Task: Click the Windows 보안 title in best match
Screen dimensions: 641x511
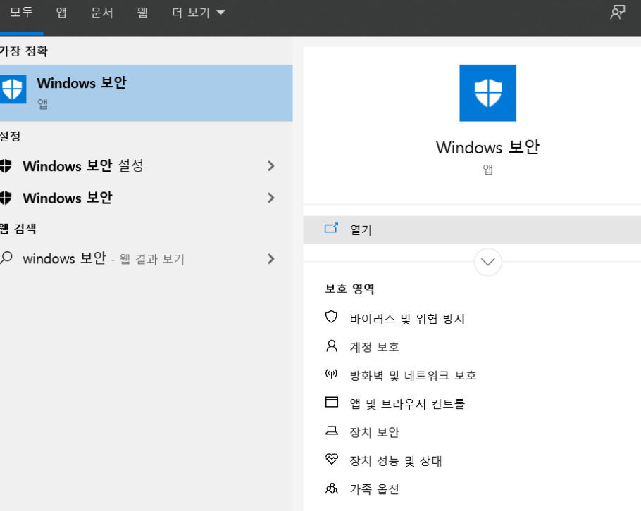Action: (x=82, y=82)
